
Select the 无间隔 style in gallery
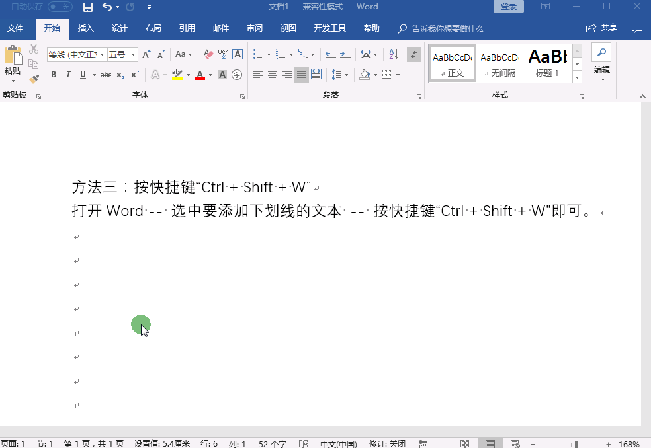499,63
